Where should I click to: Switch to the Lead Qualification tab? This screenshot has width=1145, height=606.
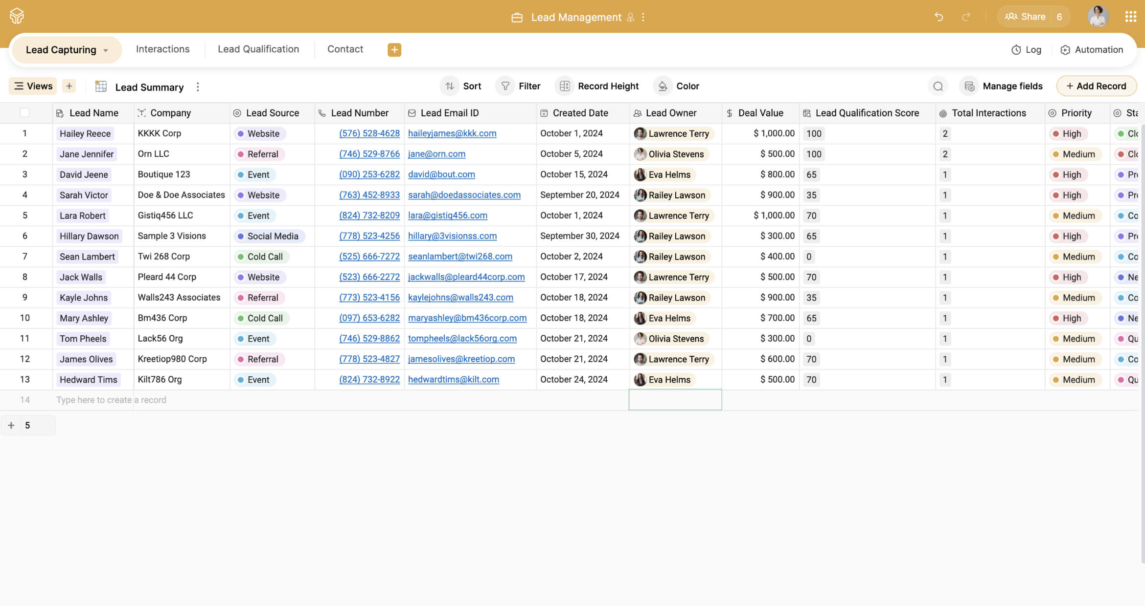pos(258,49)
